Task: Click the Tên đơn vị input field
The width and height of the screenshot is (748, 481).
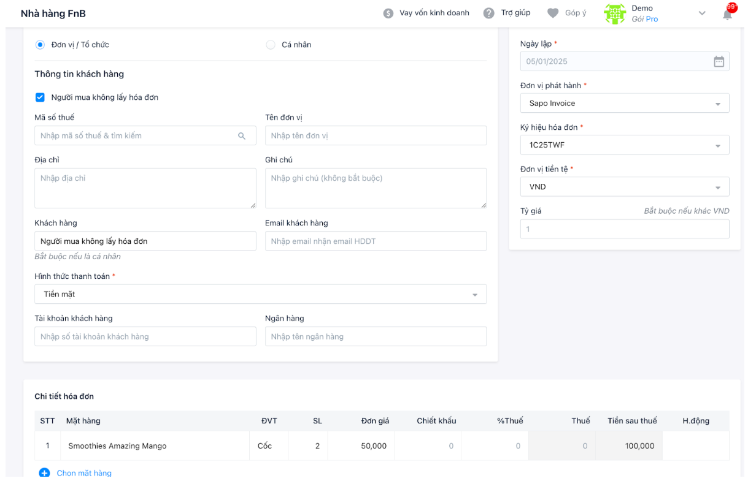Action: coord(376,136)
